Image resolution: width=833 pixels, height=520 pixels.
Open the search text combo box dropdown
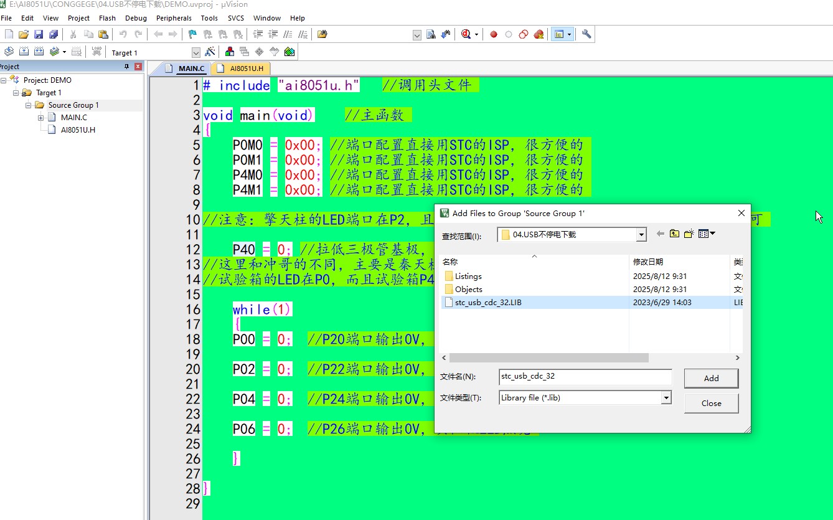[x=417, y=35]
